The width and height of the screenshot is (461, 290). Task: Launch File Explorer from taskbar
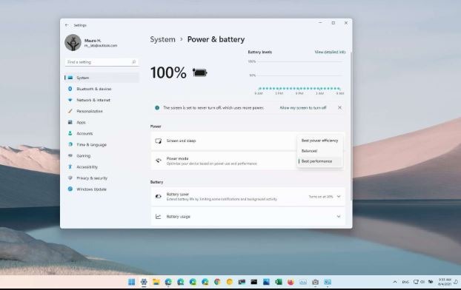tap(156, 282)
